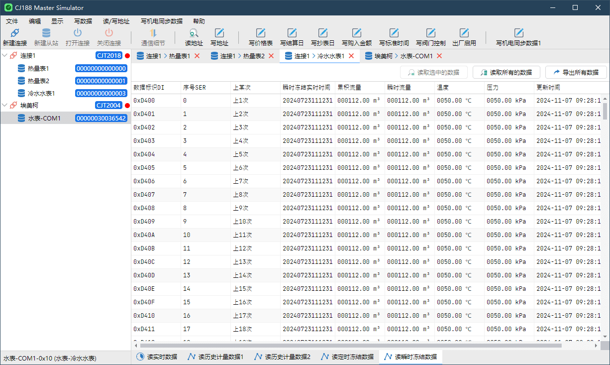Click the 写抄表日 toolbar icon

point(323,33)
